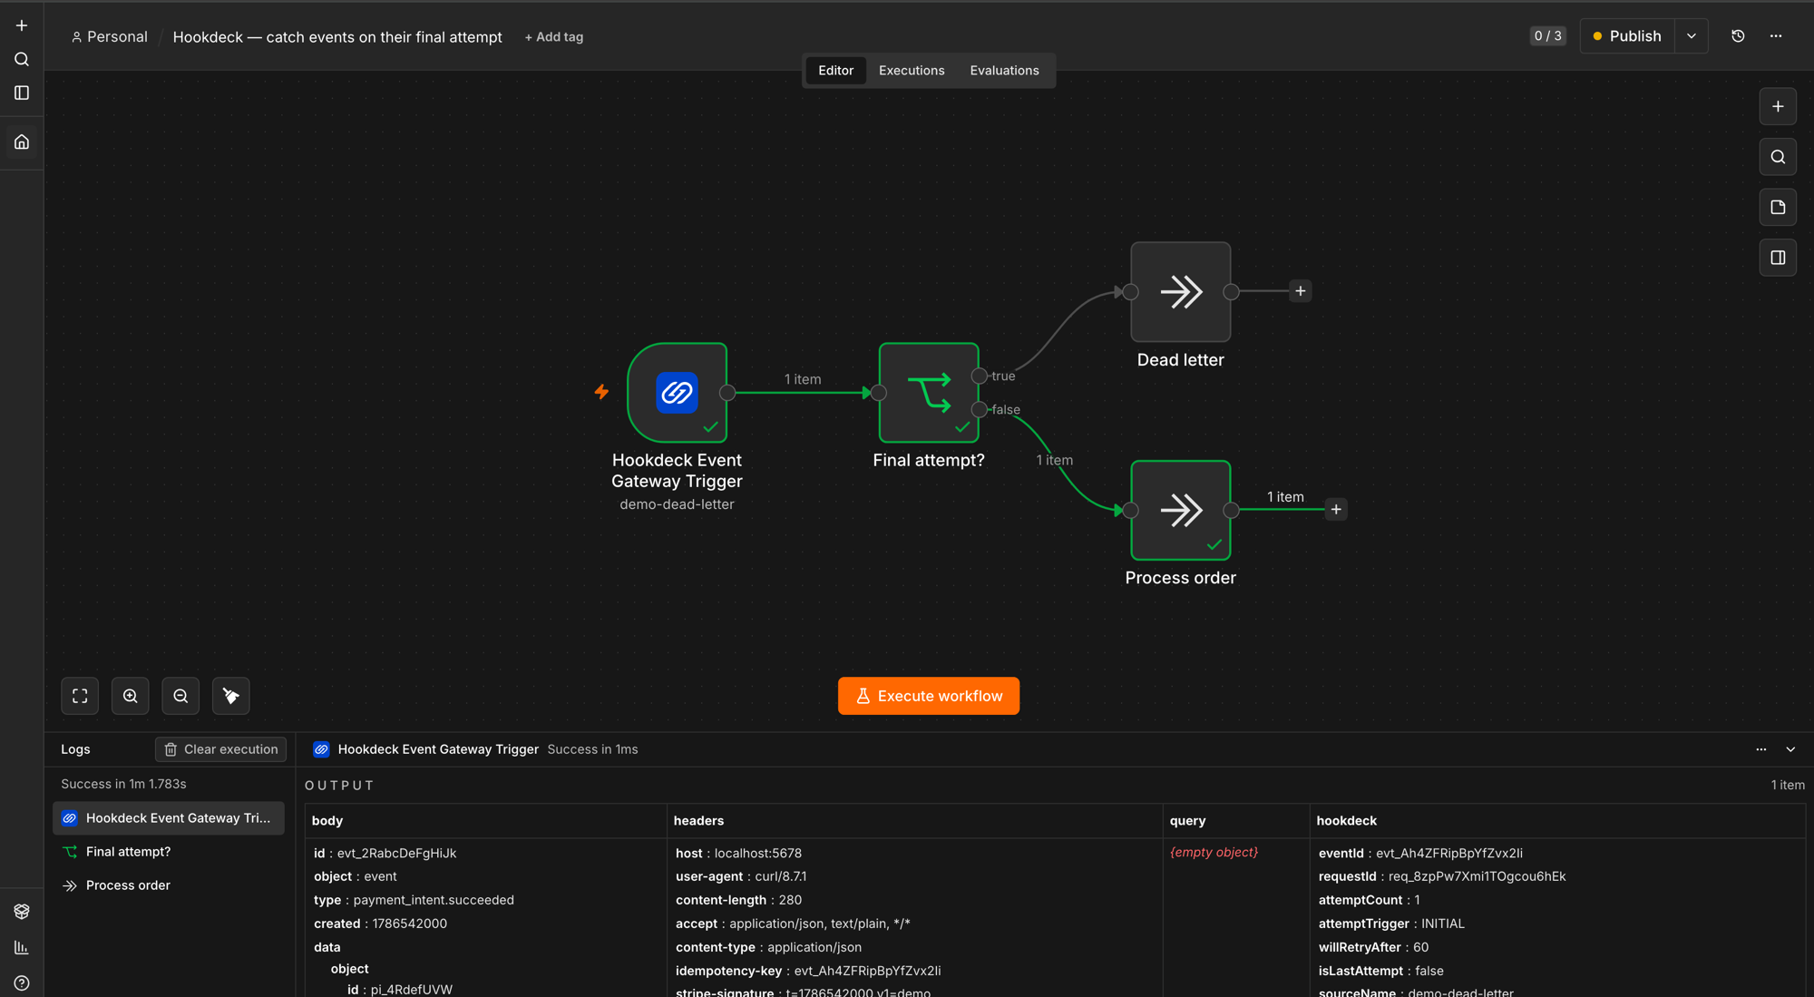The image size is (1814, 997).
Task: Open logs panel more options
Action: 1760,749
